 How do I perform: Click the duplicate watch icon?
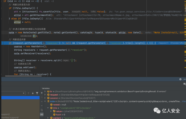click(x=42, y=110)
